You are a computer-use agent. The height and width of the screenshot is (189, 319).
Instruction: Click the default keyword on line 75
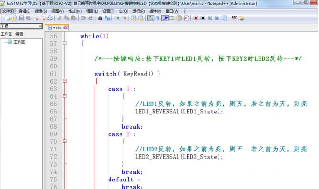tap(120, 180)
